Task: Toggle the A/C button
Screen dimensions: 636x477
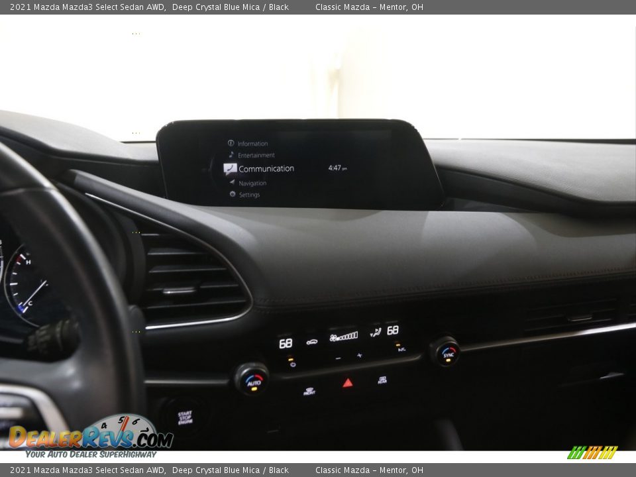Action: coord(401,348)
